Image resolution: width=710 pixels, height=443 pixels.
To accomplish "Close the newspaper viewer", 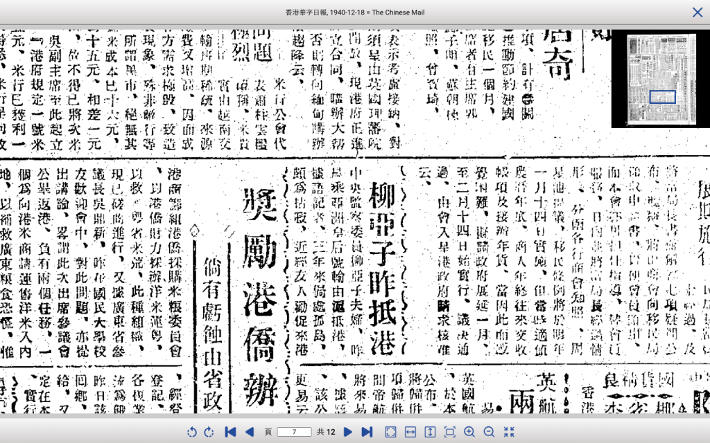I will pos(697,12).
